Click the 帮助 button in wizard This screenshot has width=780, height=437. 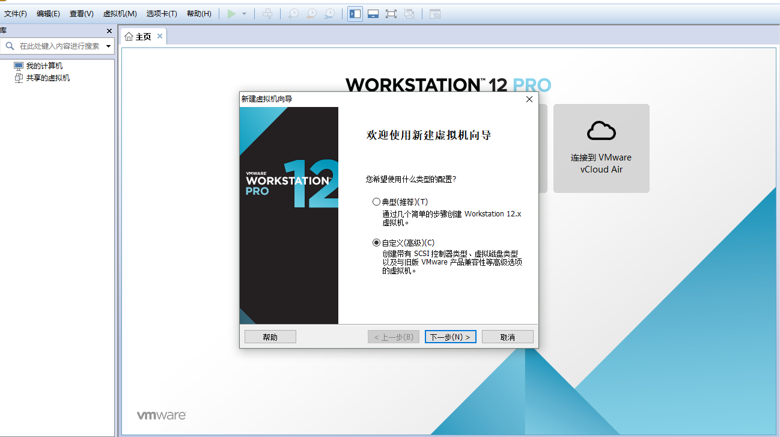[x=270, y=337]
